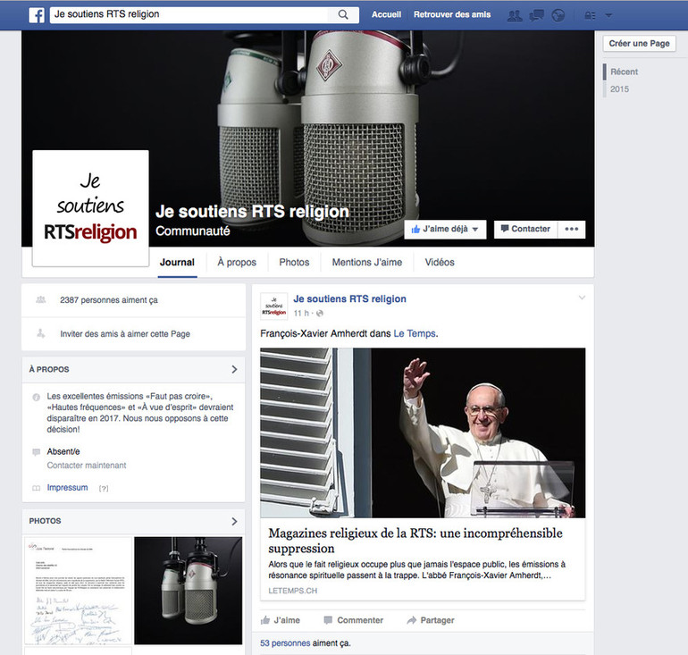Open the Le Temps link in post
This screenshot has height=655, width=688.
415,333
